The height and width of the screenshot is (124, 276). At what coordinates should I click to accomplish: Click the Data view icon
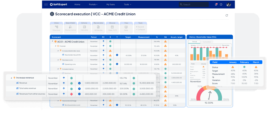(x=126, y=27)
